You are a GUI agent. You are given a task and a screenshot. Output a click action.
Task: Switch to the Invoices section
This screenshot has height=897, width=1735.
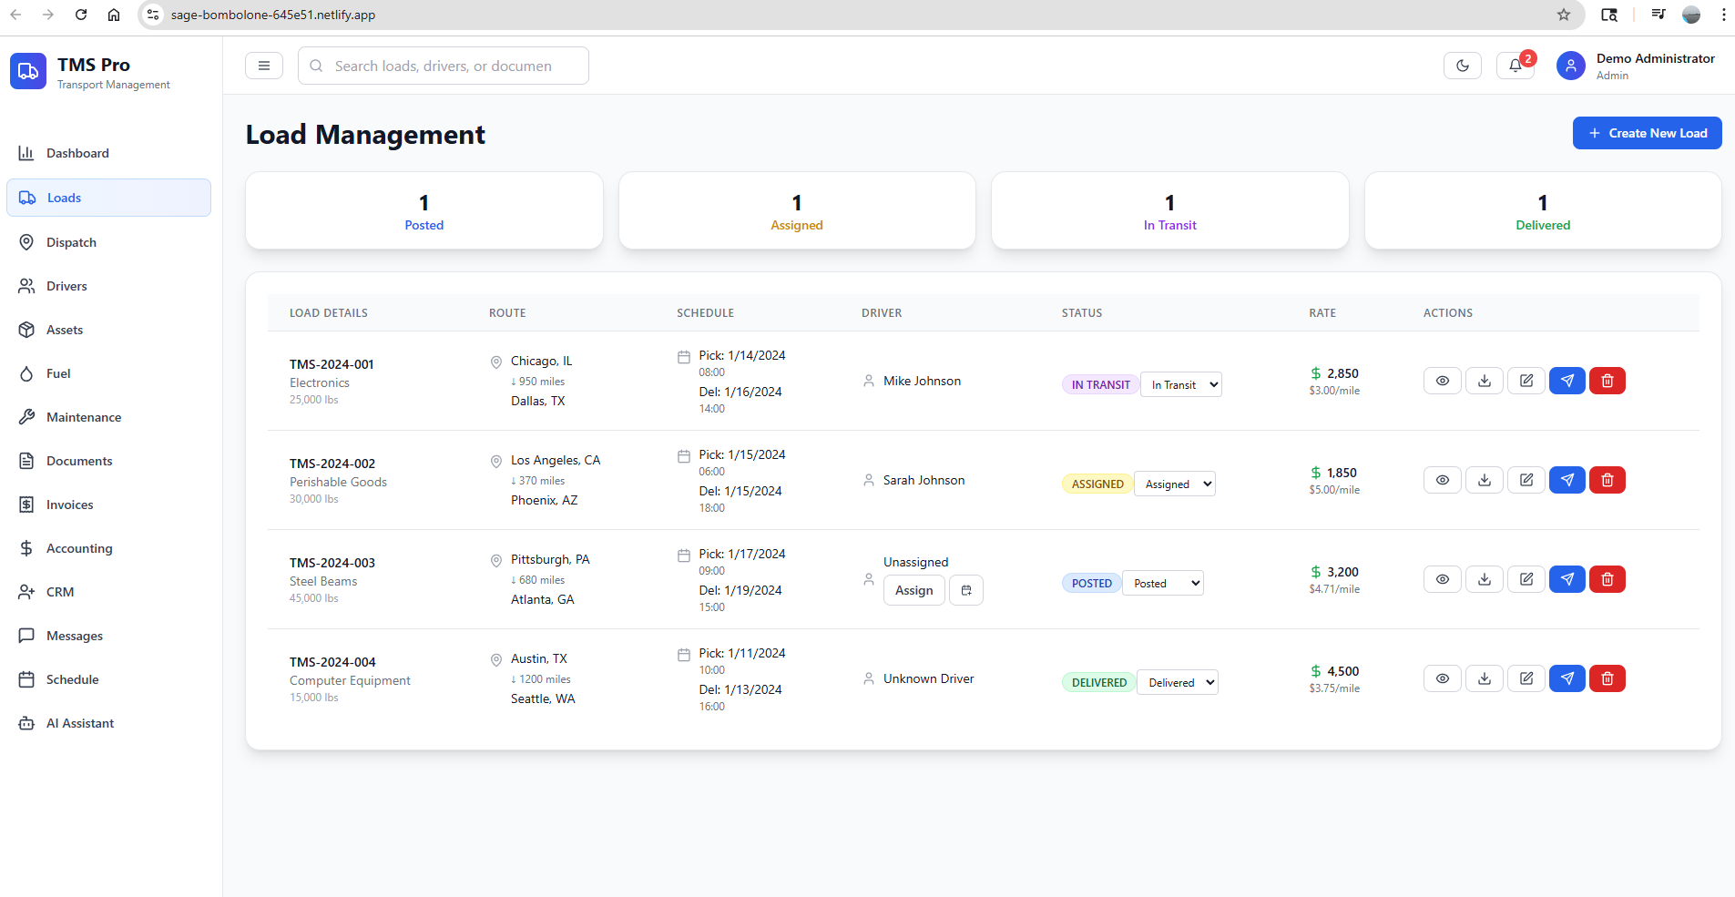coord(70,504)
